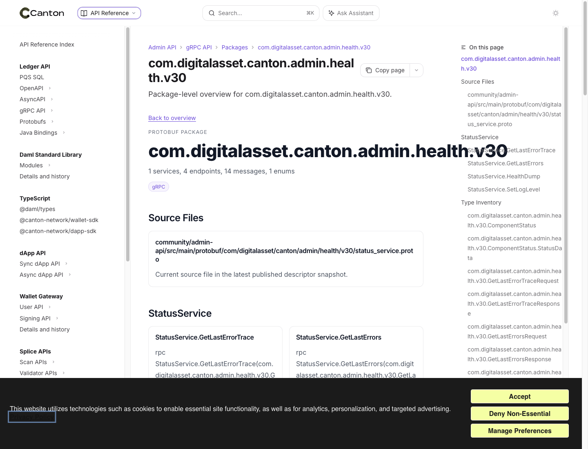588x449 pixels.
Task: Open @canton-network/wallet-sdk link
Action: click(x=59, y=220)
